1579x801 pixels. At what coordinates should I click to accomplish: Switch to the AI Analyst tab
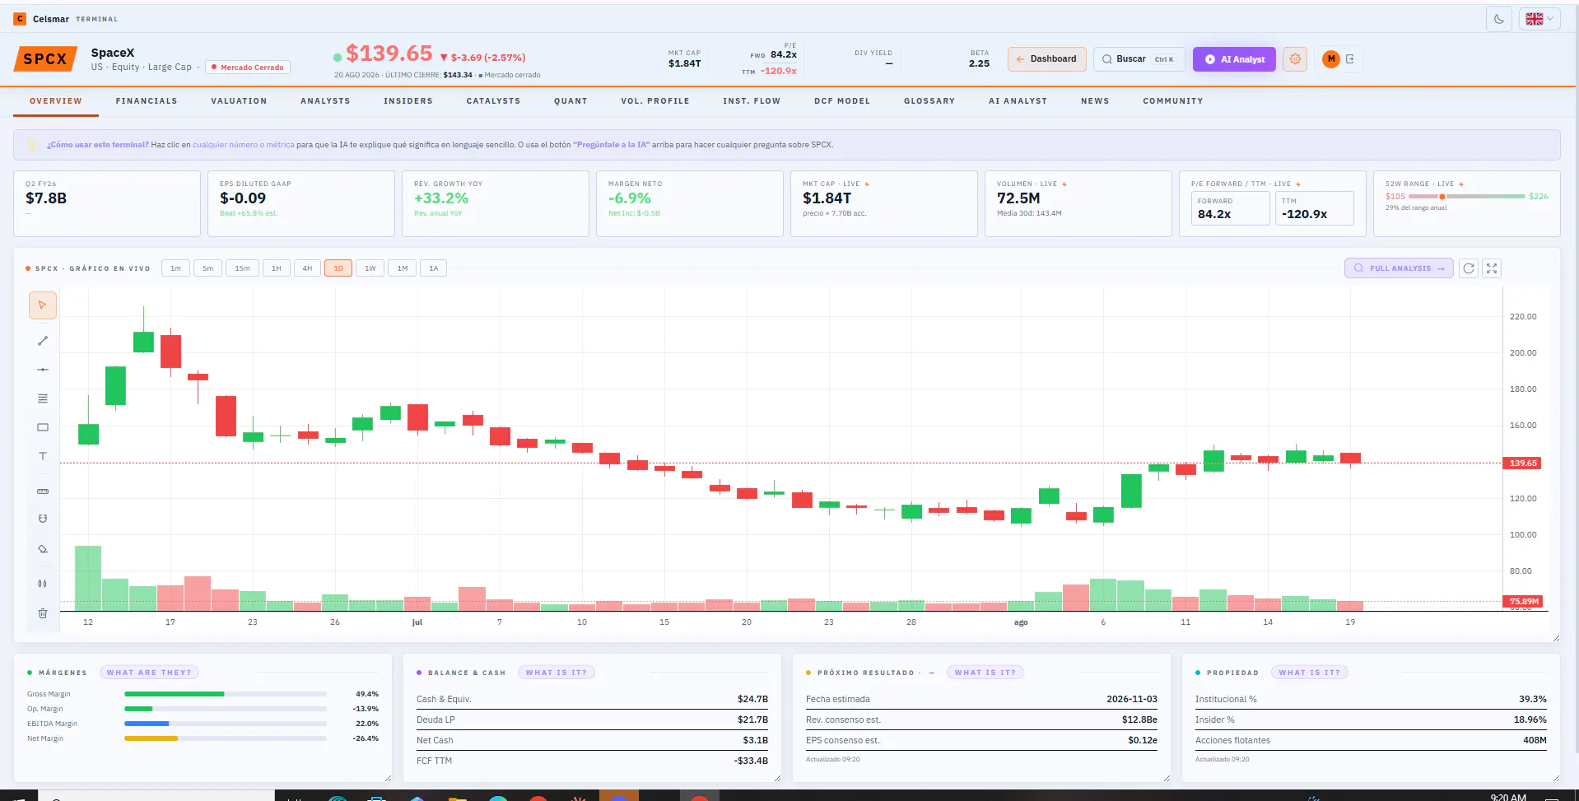point(1018,101)
